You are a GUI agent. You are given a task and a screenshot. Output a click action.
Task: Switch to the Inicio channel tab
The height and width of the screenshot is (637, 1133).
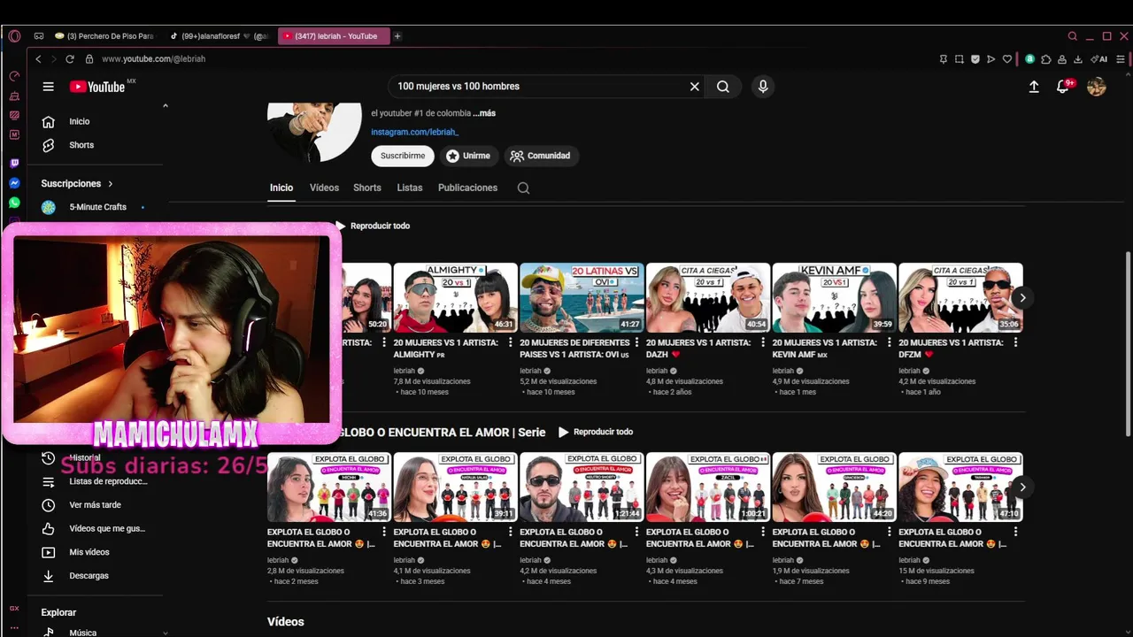point(281,188)
